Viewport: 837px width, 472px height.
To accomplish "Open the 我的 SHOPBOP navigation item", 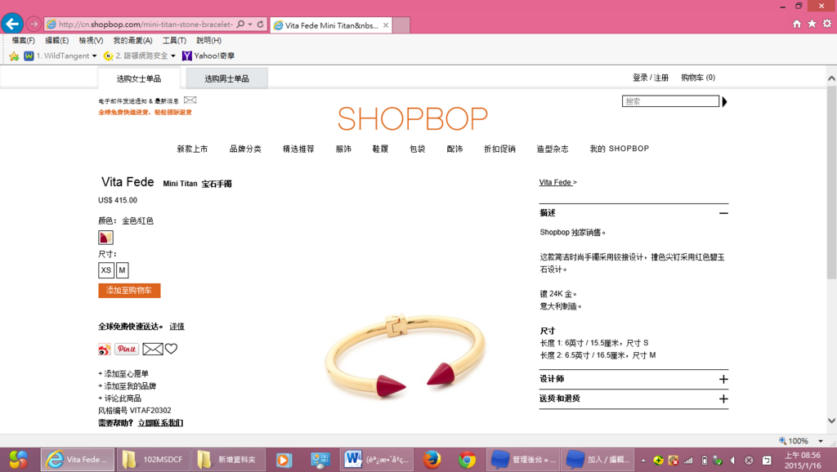I will tap(620, 149).
